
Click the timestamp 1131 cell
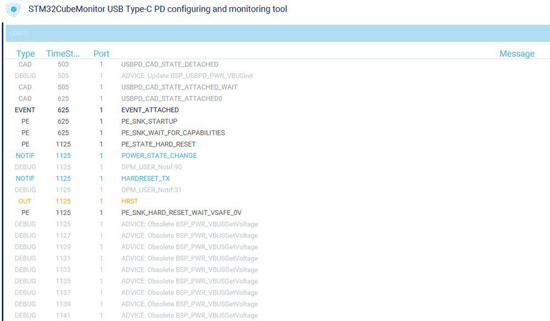[x=63, y=258]
